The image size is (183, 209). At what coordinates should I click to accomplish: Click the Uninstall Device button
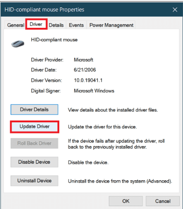(x=34, y=181)
